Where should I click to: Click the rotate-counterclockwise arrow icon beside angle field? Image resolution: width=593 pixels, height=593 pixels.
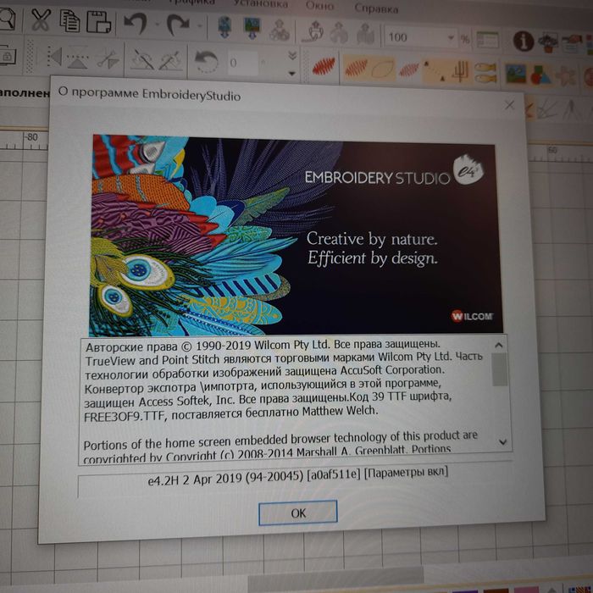pyautogui.click(x=207, y=62)
